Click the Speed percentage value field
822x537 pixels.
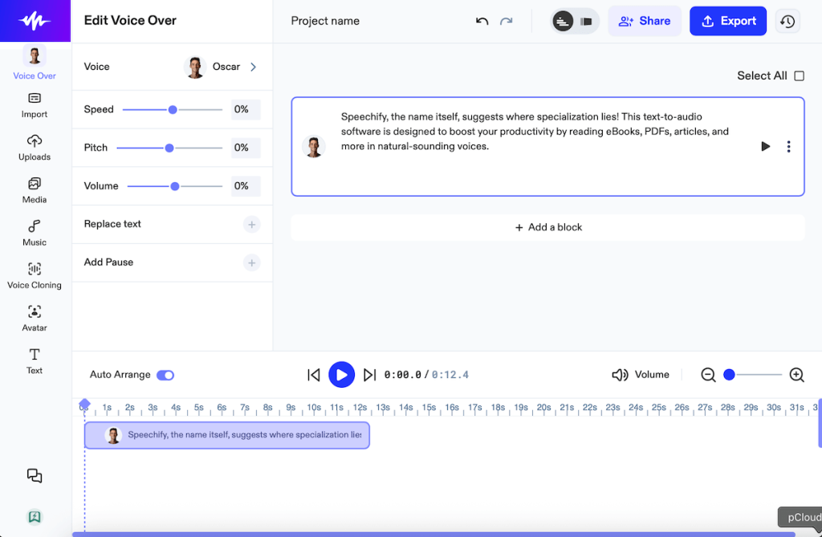tap(246, 110)
